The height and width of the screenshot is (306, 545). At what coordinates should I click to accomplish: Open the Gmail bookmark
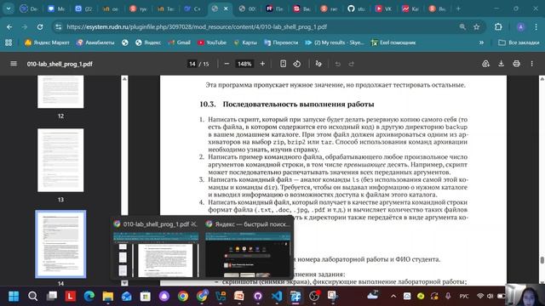pyautogui.click(x=180, y=42)
